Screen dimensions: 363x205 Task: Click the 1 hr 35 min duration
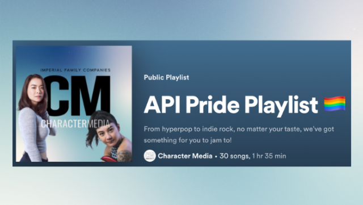[x=269, y=156]
